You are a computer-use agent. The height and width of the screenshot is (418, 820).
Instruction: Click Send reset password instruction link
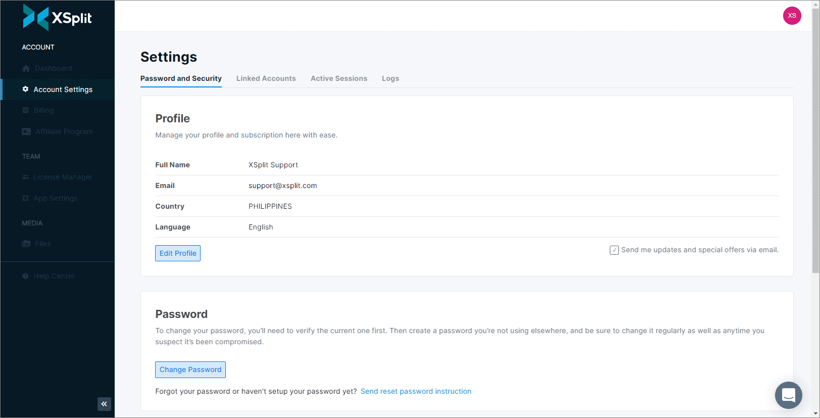416,391
